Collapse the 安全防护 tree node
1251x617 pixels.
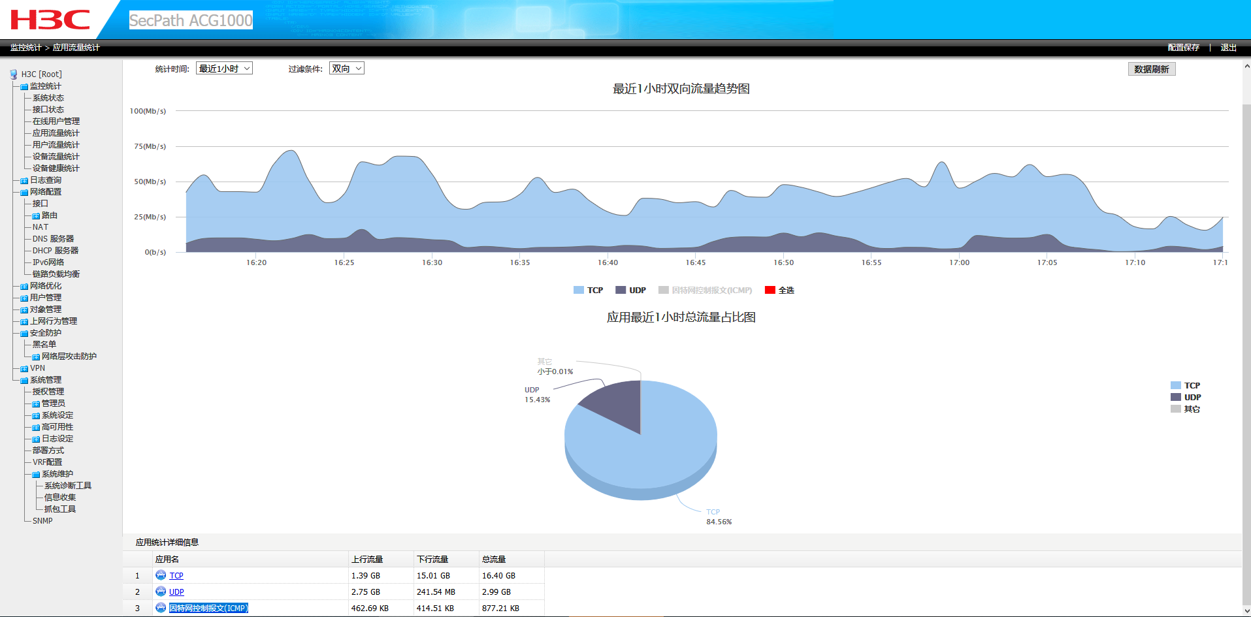coord(24,334)
